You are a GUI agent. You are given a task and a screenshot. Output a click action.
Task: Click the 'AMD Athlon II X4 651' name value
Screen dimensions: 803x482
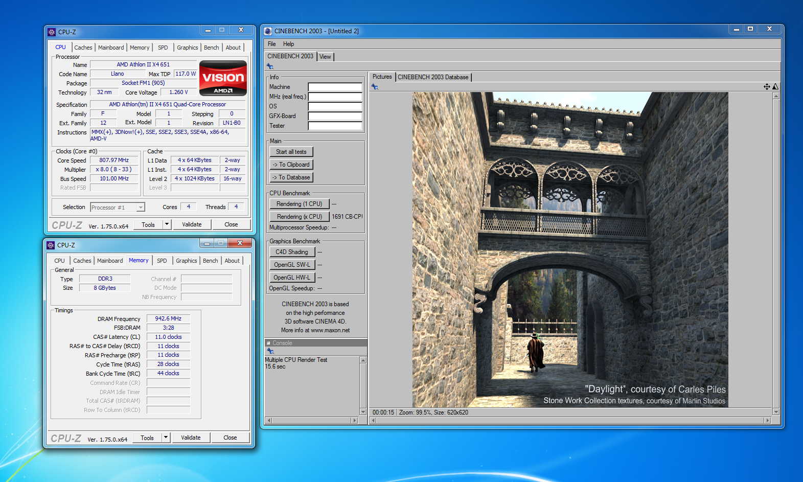coord(143,64)
